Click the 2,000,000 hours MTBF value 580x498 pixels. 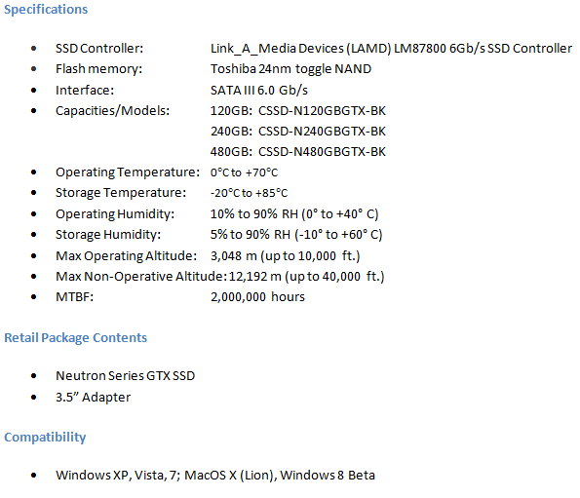[257, 297]
